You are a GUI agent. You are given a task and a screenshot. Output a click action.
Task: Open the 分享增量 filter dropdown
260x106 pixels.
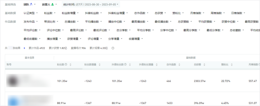click(x=115, y=39)
